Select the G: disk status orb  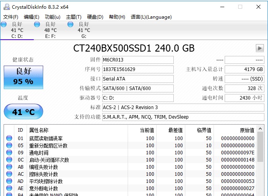pos(70,24)
